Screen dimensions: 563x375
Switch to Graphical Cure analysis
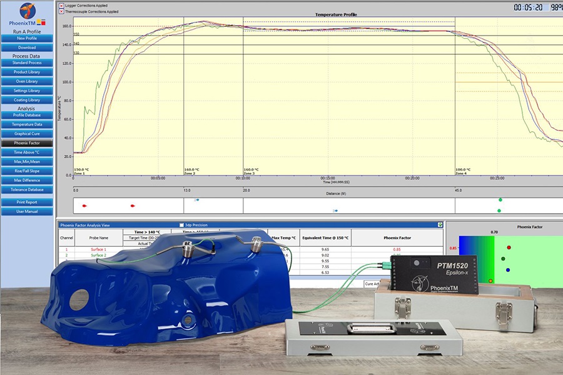click(x=27, y=134)
